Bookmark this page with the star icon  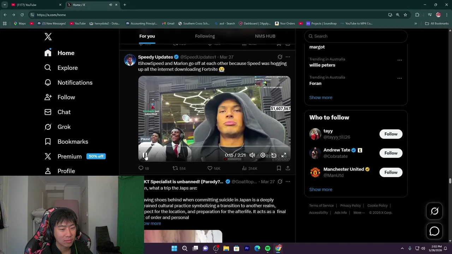(x=405, y=15)
